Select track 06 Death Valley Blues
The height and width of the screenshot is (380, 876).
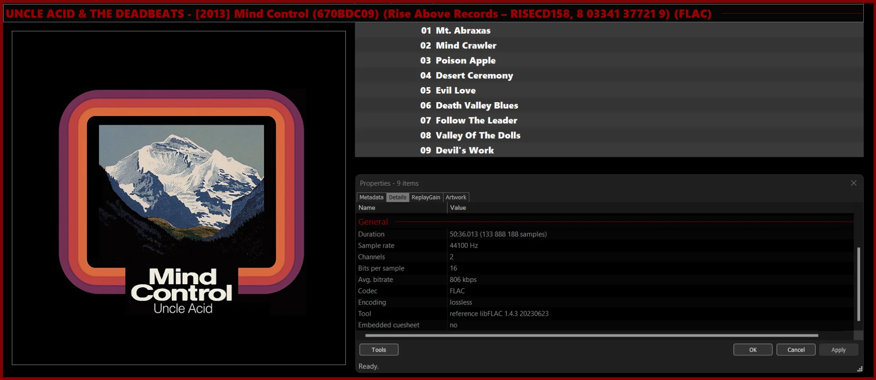(x=609, y=105)
